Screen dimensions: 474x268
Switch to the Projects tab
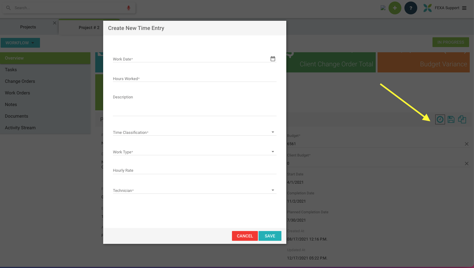point(28,27)
